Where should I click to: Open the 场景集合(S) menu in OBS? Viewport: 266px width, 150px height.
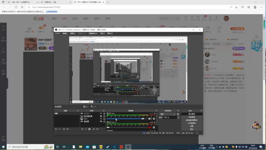93,34
